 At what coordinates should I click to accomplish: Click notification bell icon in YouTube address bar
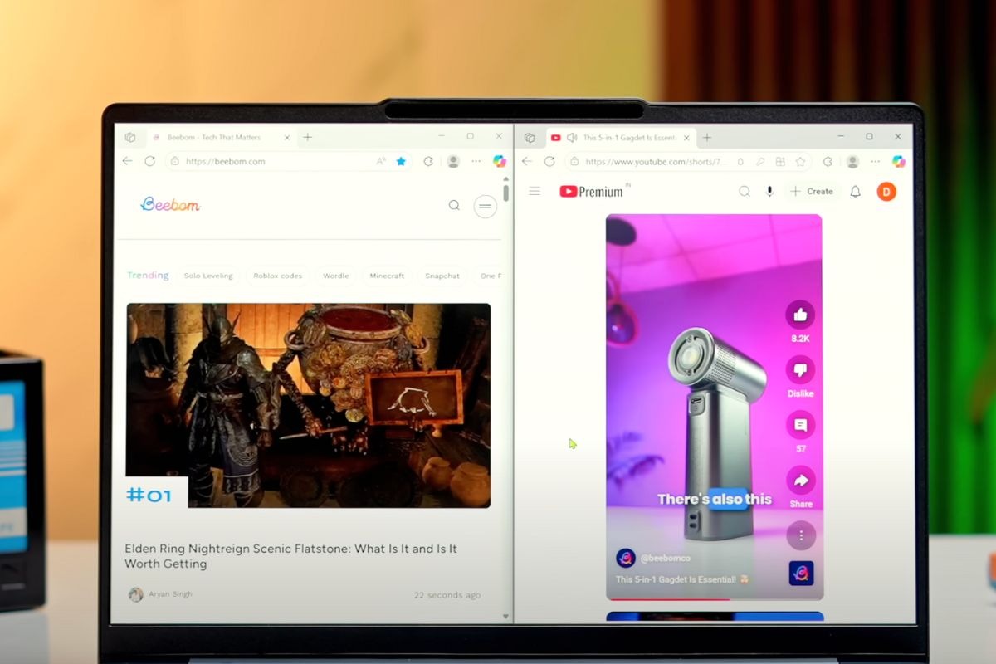coord(740,161)
